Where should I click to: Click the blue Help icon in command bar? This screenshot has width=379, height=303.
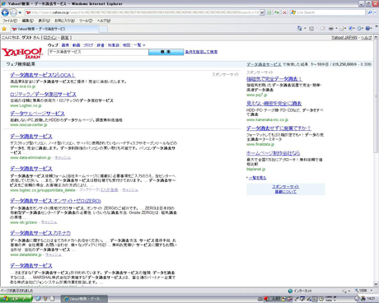click(368, 29)
